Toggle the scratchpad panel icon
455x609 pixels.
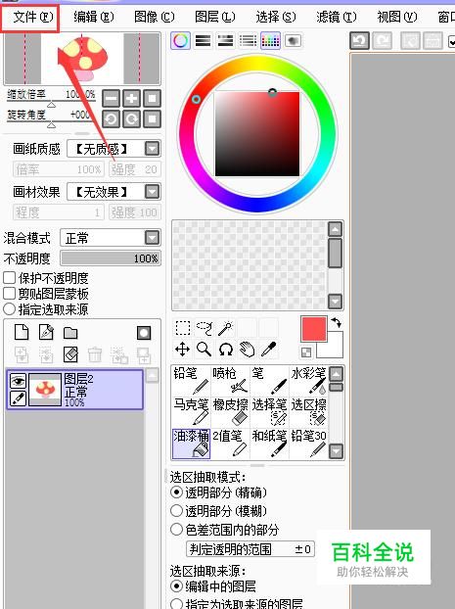tap(294, 41)
